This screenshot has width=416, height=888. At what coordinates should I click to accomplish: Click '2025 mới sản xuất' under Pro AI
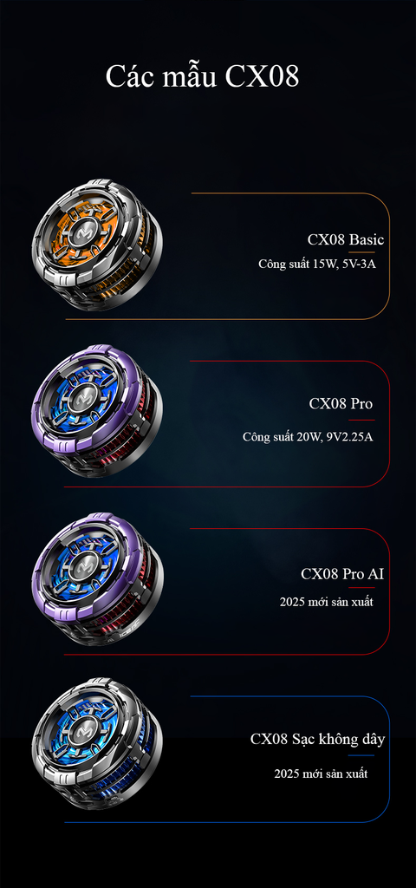click(327, 602)
